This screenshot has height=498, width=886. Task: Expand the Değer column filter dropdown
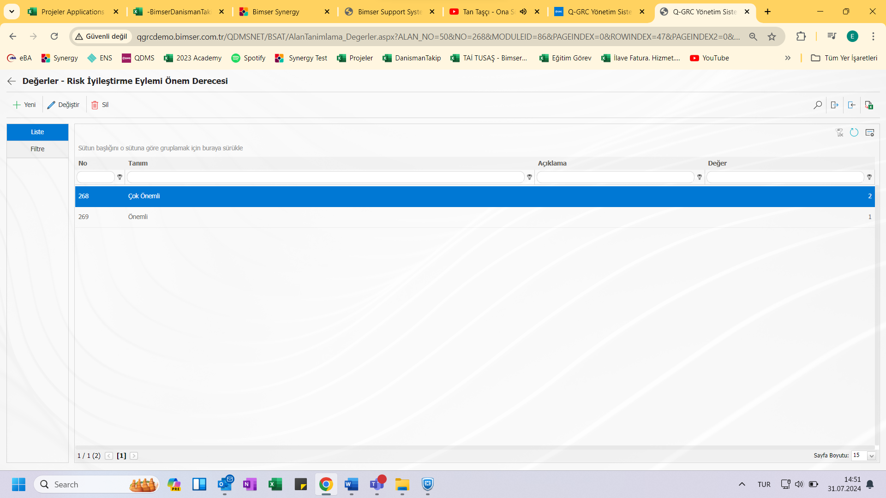869,177
